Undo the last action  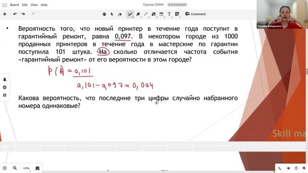[x=15, y=14]
